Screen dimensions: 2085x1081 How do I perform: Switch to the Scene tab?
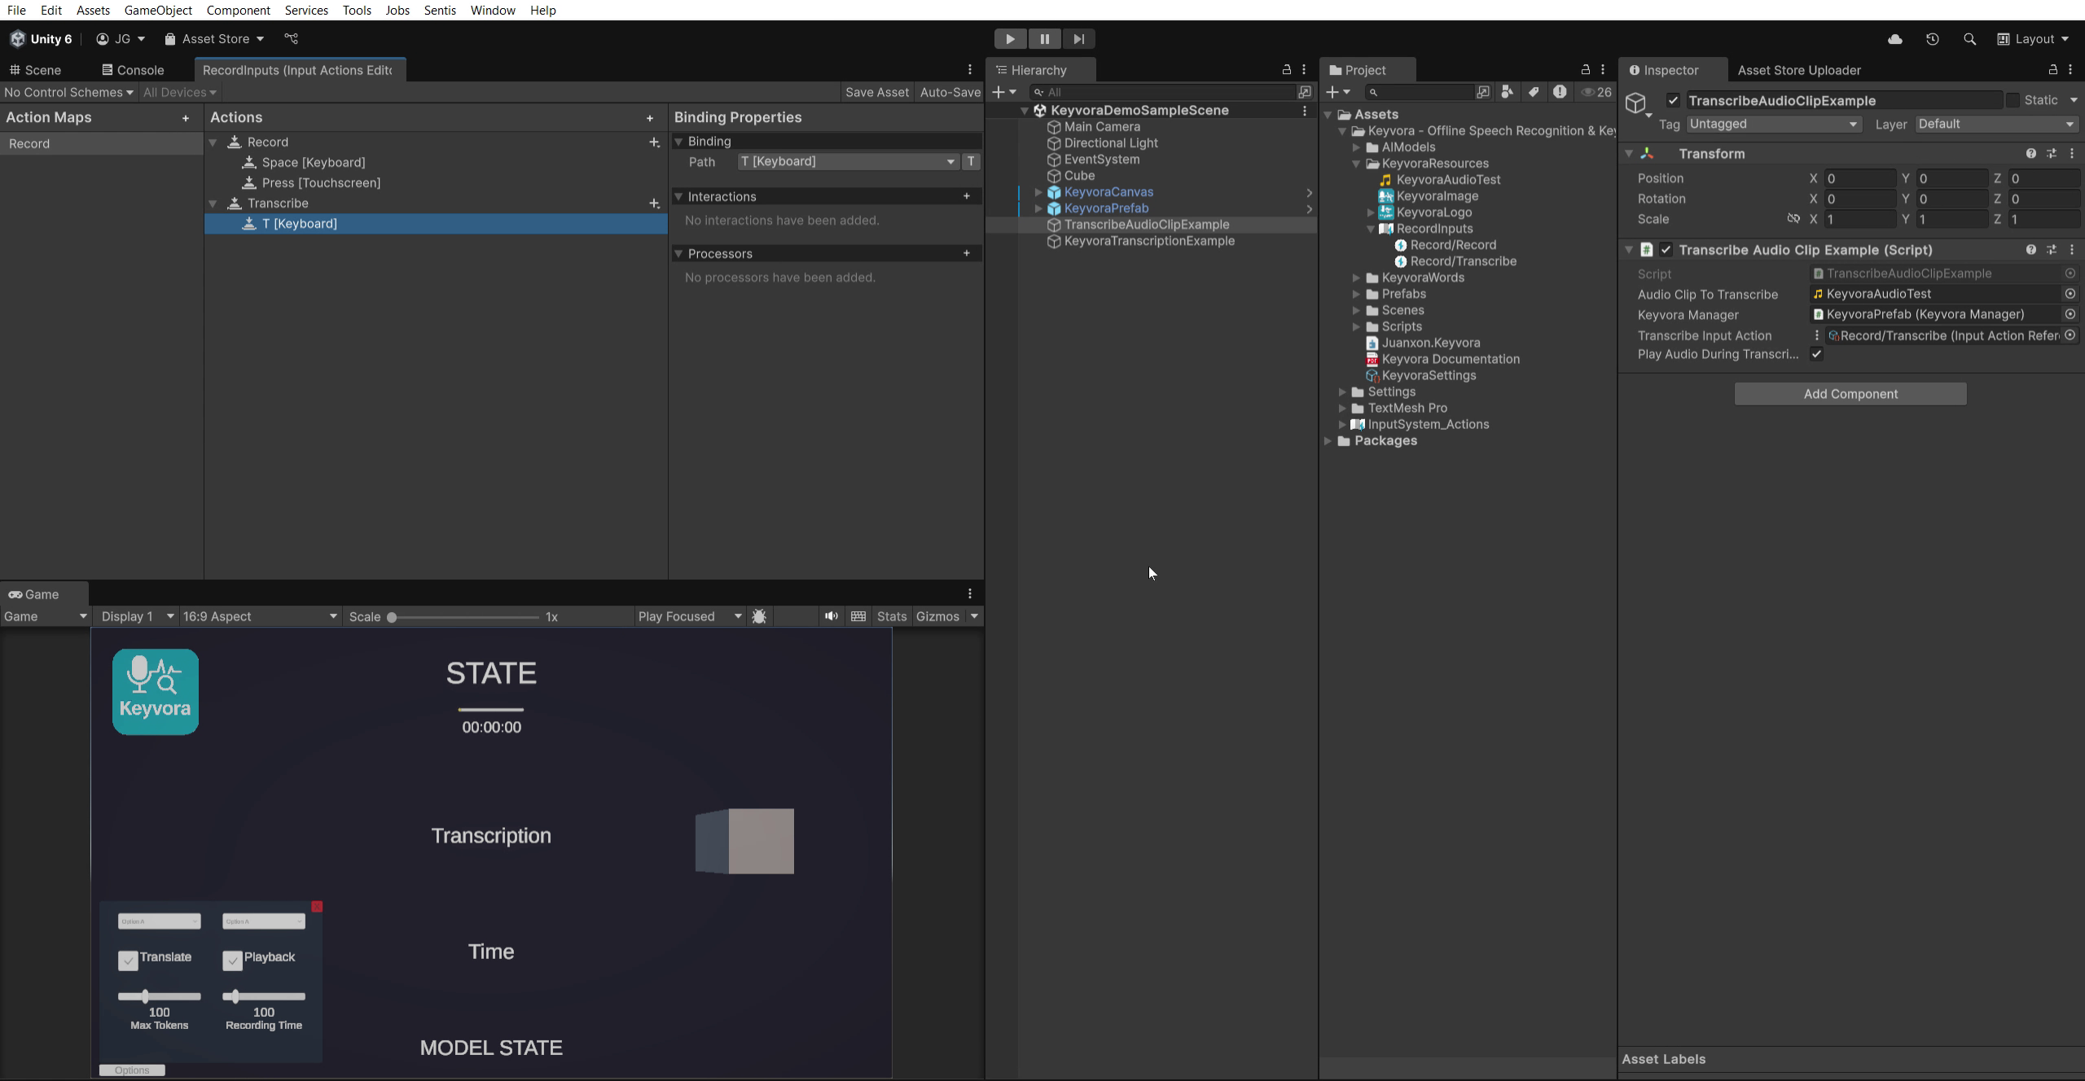pos(36,70)
